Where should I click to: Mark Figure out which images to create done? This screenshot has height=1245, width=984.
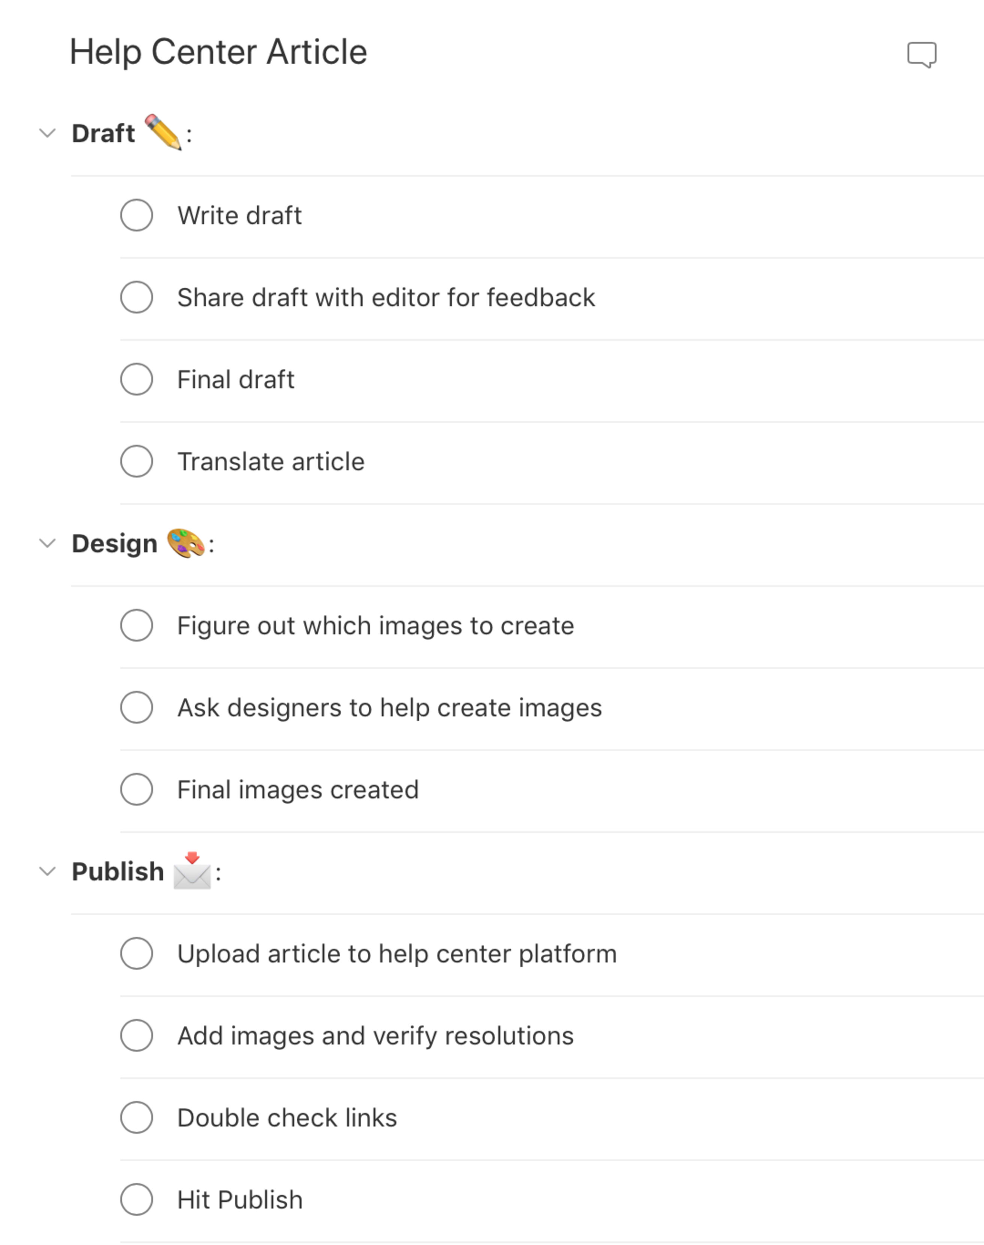pyautogui.click(x=136, y=626)
